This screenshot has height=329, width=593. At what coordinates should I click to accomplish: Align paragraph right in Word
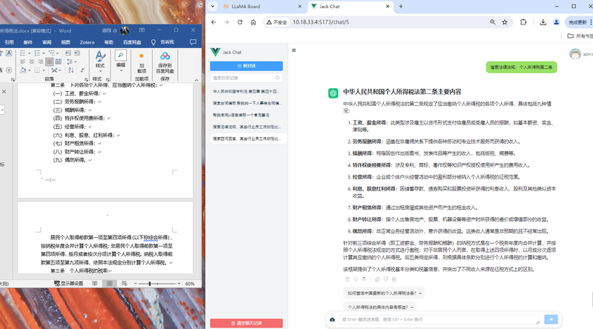(x=41, y=62)
